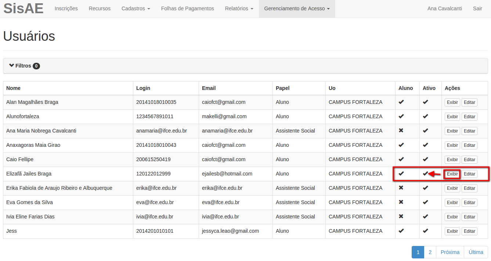491x261 pixels.
Task: Click the email ejailesb@hotmail.com
Action: coord(227,174)
